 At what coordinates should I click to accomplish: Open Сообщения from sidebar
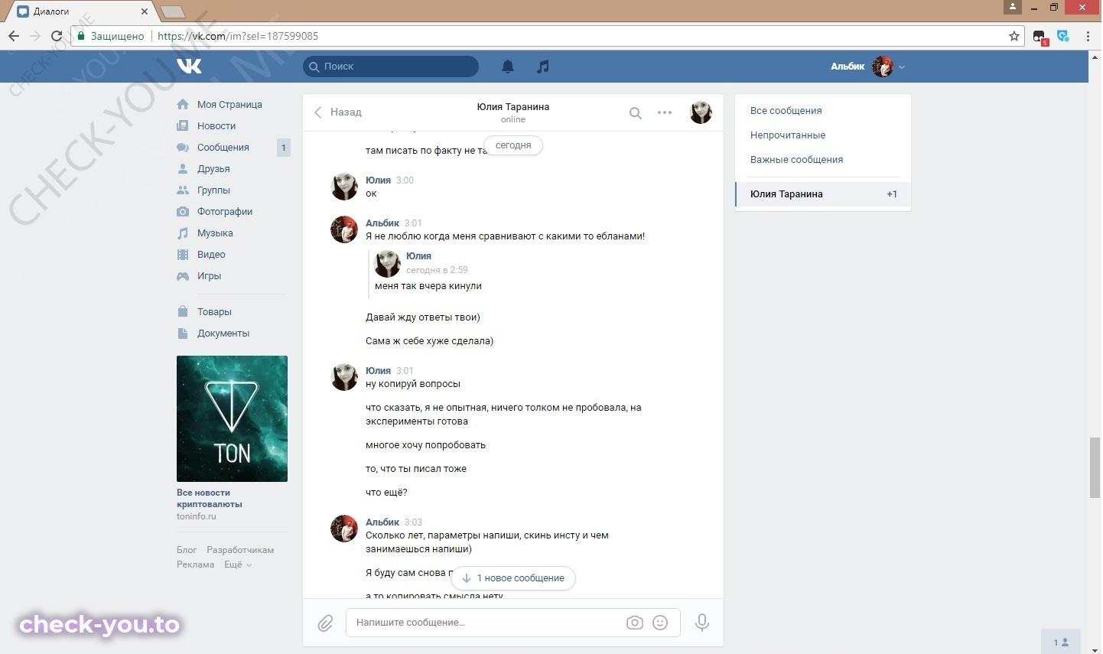[223, 148]
